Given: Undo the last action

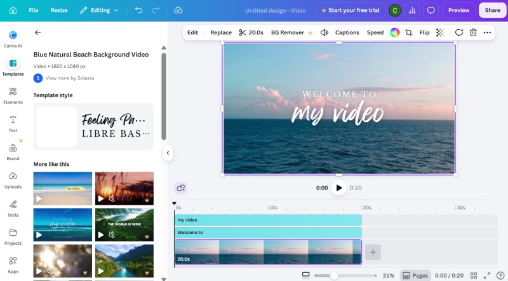Looking at the screenshot, I should (138, 10).
